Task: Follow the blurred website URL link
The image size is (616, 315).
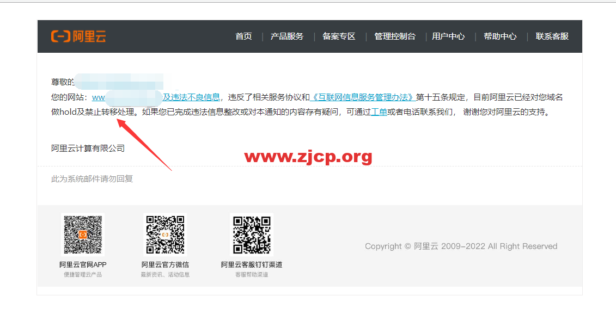Action: click(x=127, y=97)
